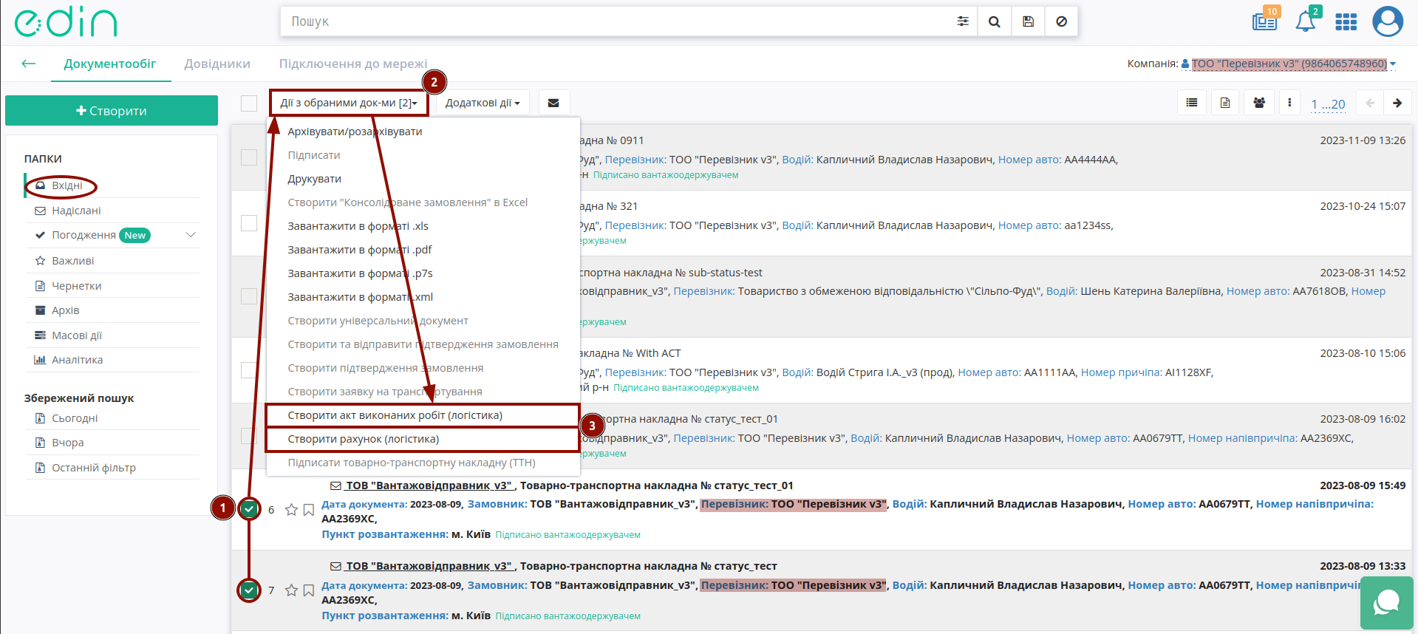
Task: Save the search with floppy icon
Action: click(x=1028, y=21)
